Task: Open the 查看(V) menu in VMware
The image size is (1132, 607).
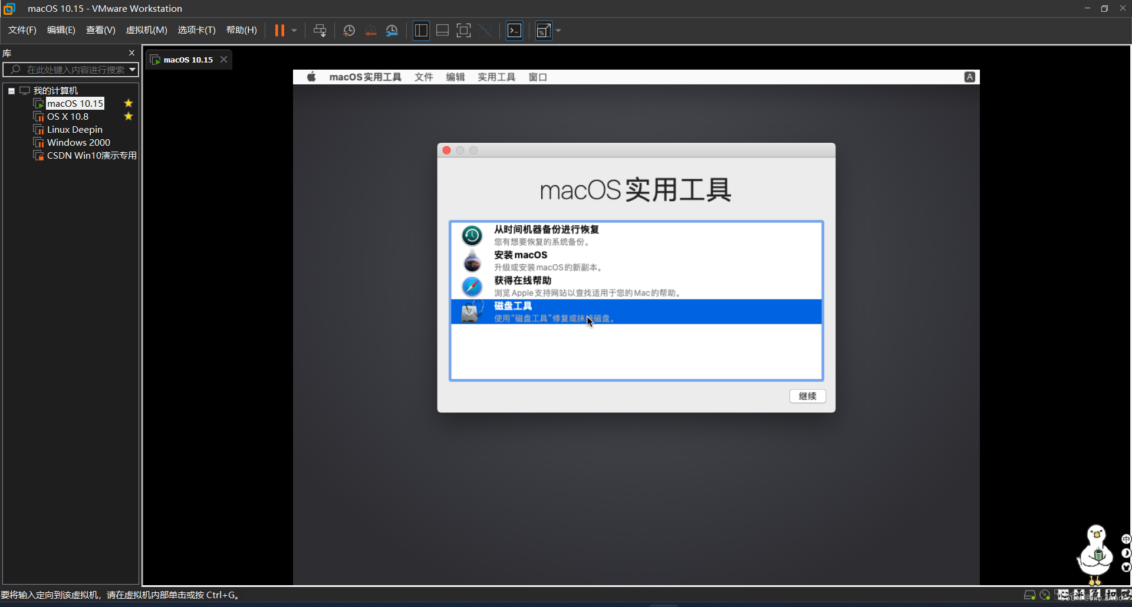Action: click(x=101, y=30)
